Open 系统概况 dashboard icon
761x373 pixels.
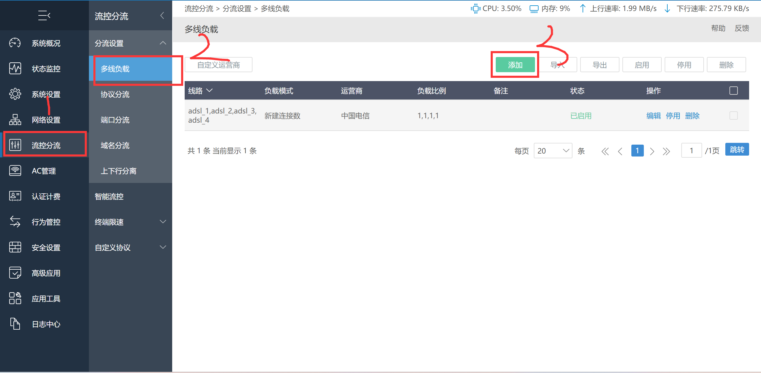(15, 43)
